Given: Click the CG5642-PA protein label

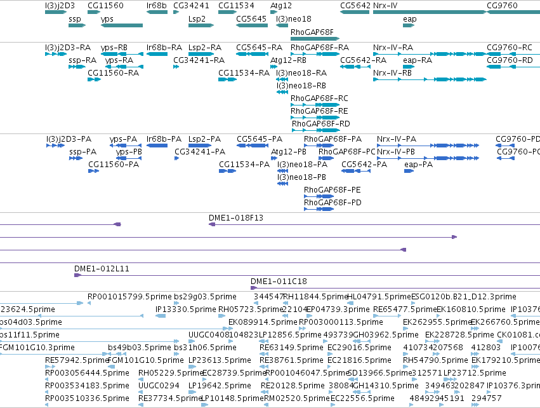Looking at the screenshot, I should 364,165.
